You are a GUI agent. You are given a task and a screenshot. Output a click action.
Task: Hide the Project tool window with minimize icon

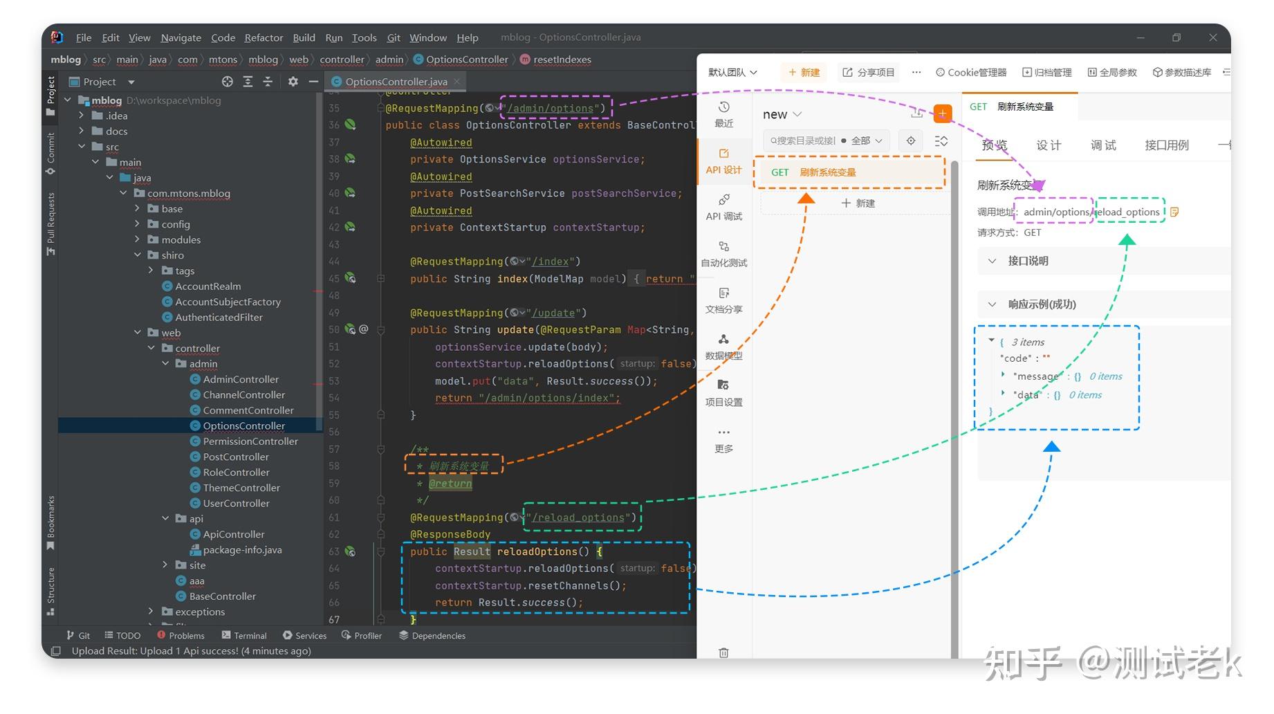(313, 82)
